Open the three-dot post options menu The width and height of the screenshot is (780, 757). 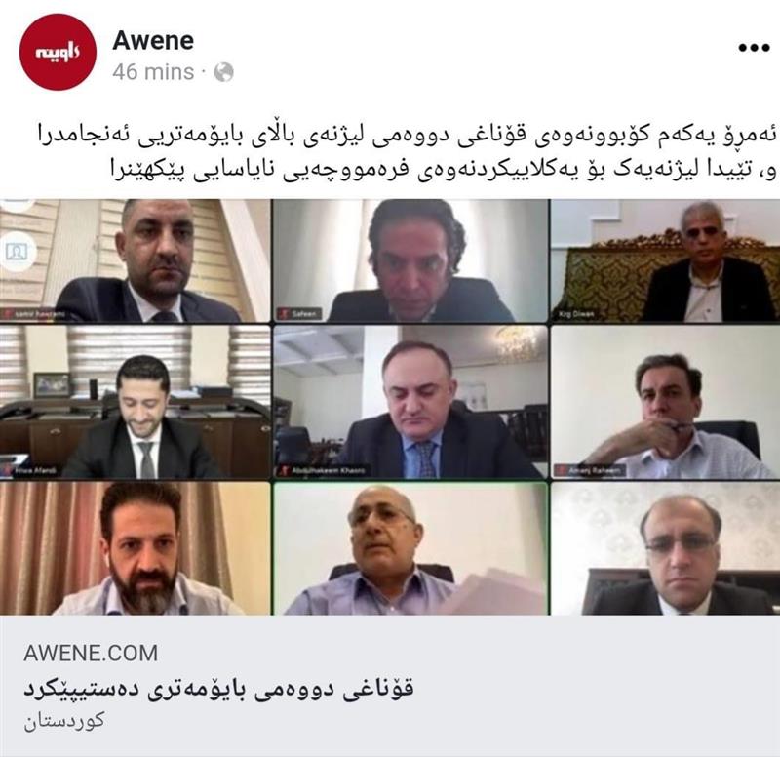point(754,48)
